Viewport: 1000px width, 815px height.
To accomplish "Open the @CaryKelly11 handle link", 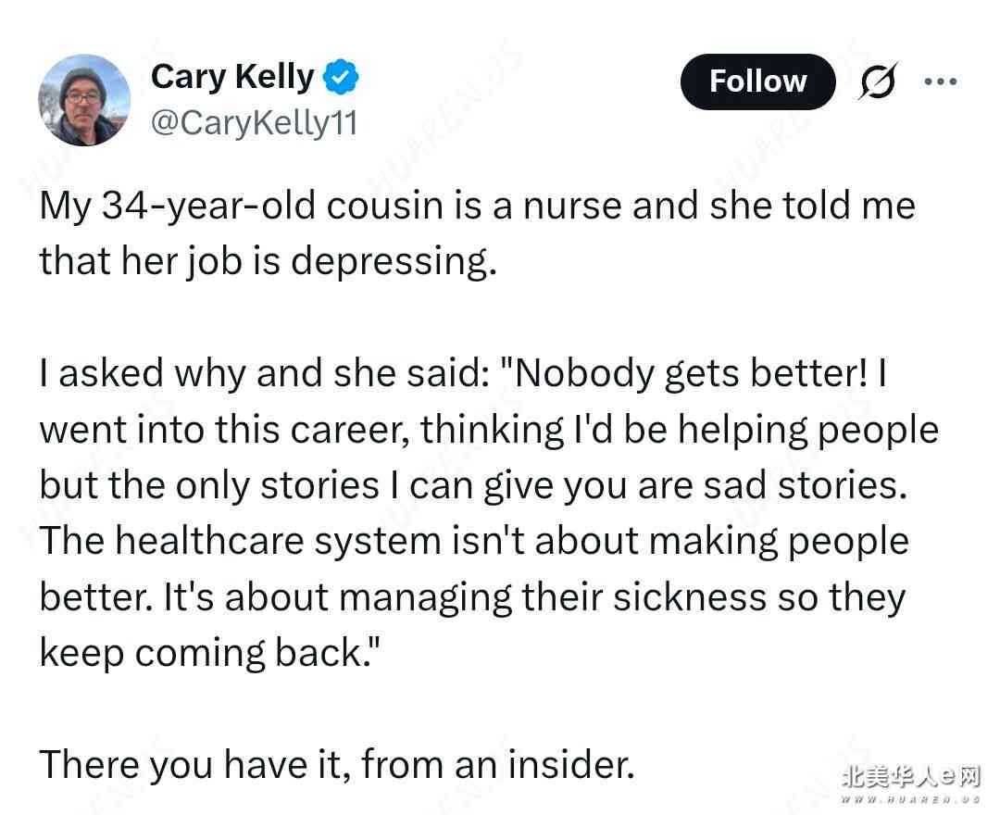I will point(253,122).
